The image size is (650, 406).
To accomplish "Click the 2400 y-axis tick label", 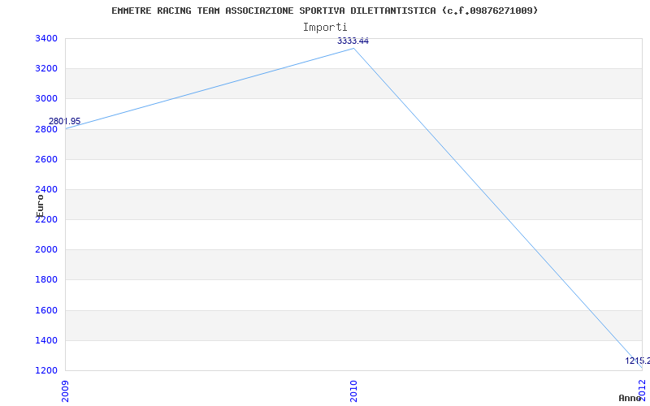I will tap(45, 190).
